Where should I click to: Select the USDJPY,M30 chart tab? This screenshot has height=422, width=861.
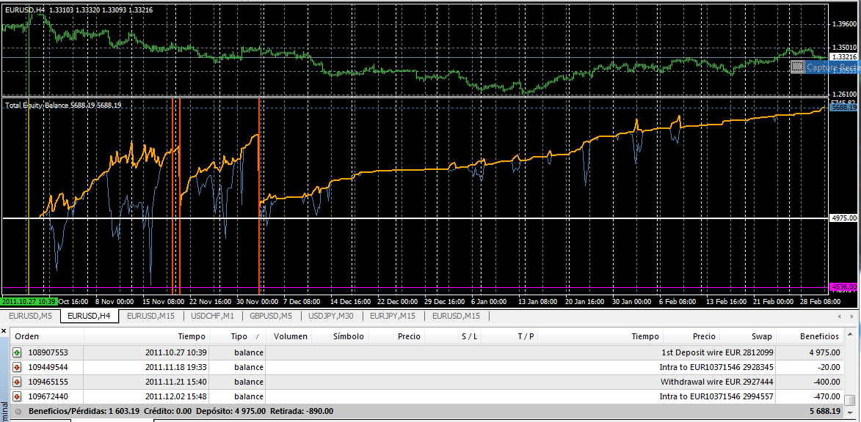330,316
